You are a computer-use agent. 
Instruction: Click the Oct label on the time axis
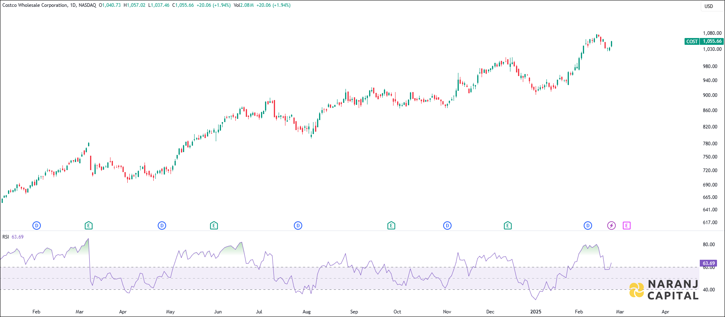(397, 312)
